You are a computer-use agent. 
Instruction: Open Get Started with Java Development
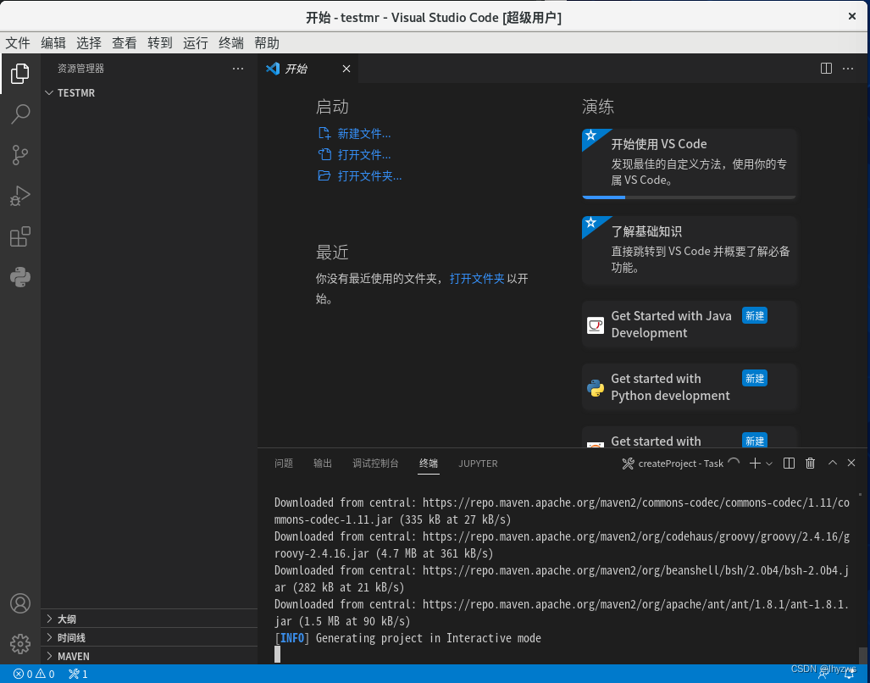(x=689, y=324)
